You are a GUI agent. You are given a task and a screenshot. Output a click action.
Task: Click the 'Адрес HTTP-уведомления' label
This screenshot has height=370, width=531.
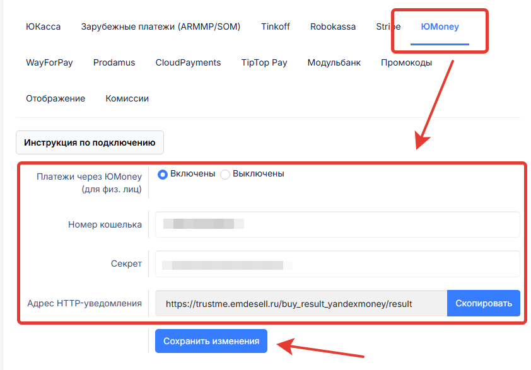85,303
